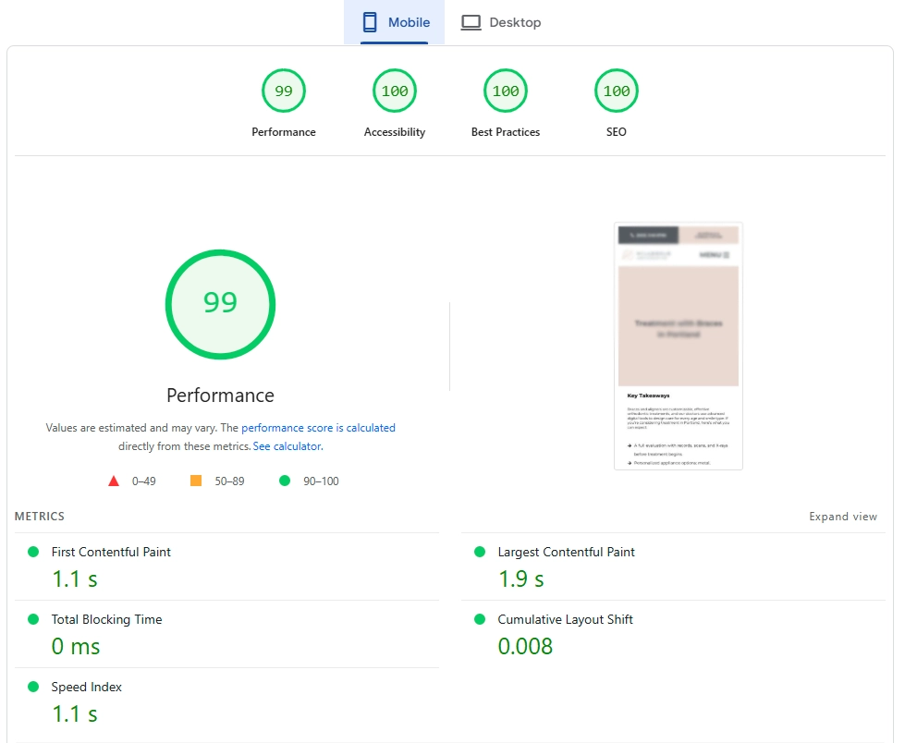
Task: Click the mobile phone icon near Mobile tab
Action: coord(372,21)
